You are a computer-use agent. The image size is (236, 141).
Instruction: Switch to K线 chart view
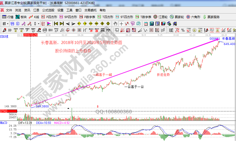coord(34,17)
